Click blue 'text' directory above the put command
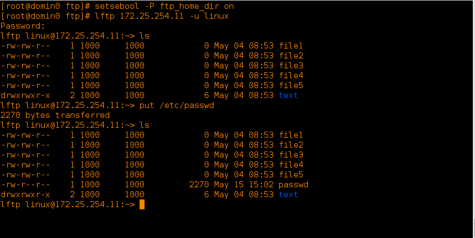The width and height of the screenshot is (475, 238). [x=289, y=95]
